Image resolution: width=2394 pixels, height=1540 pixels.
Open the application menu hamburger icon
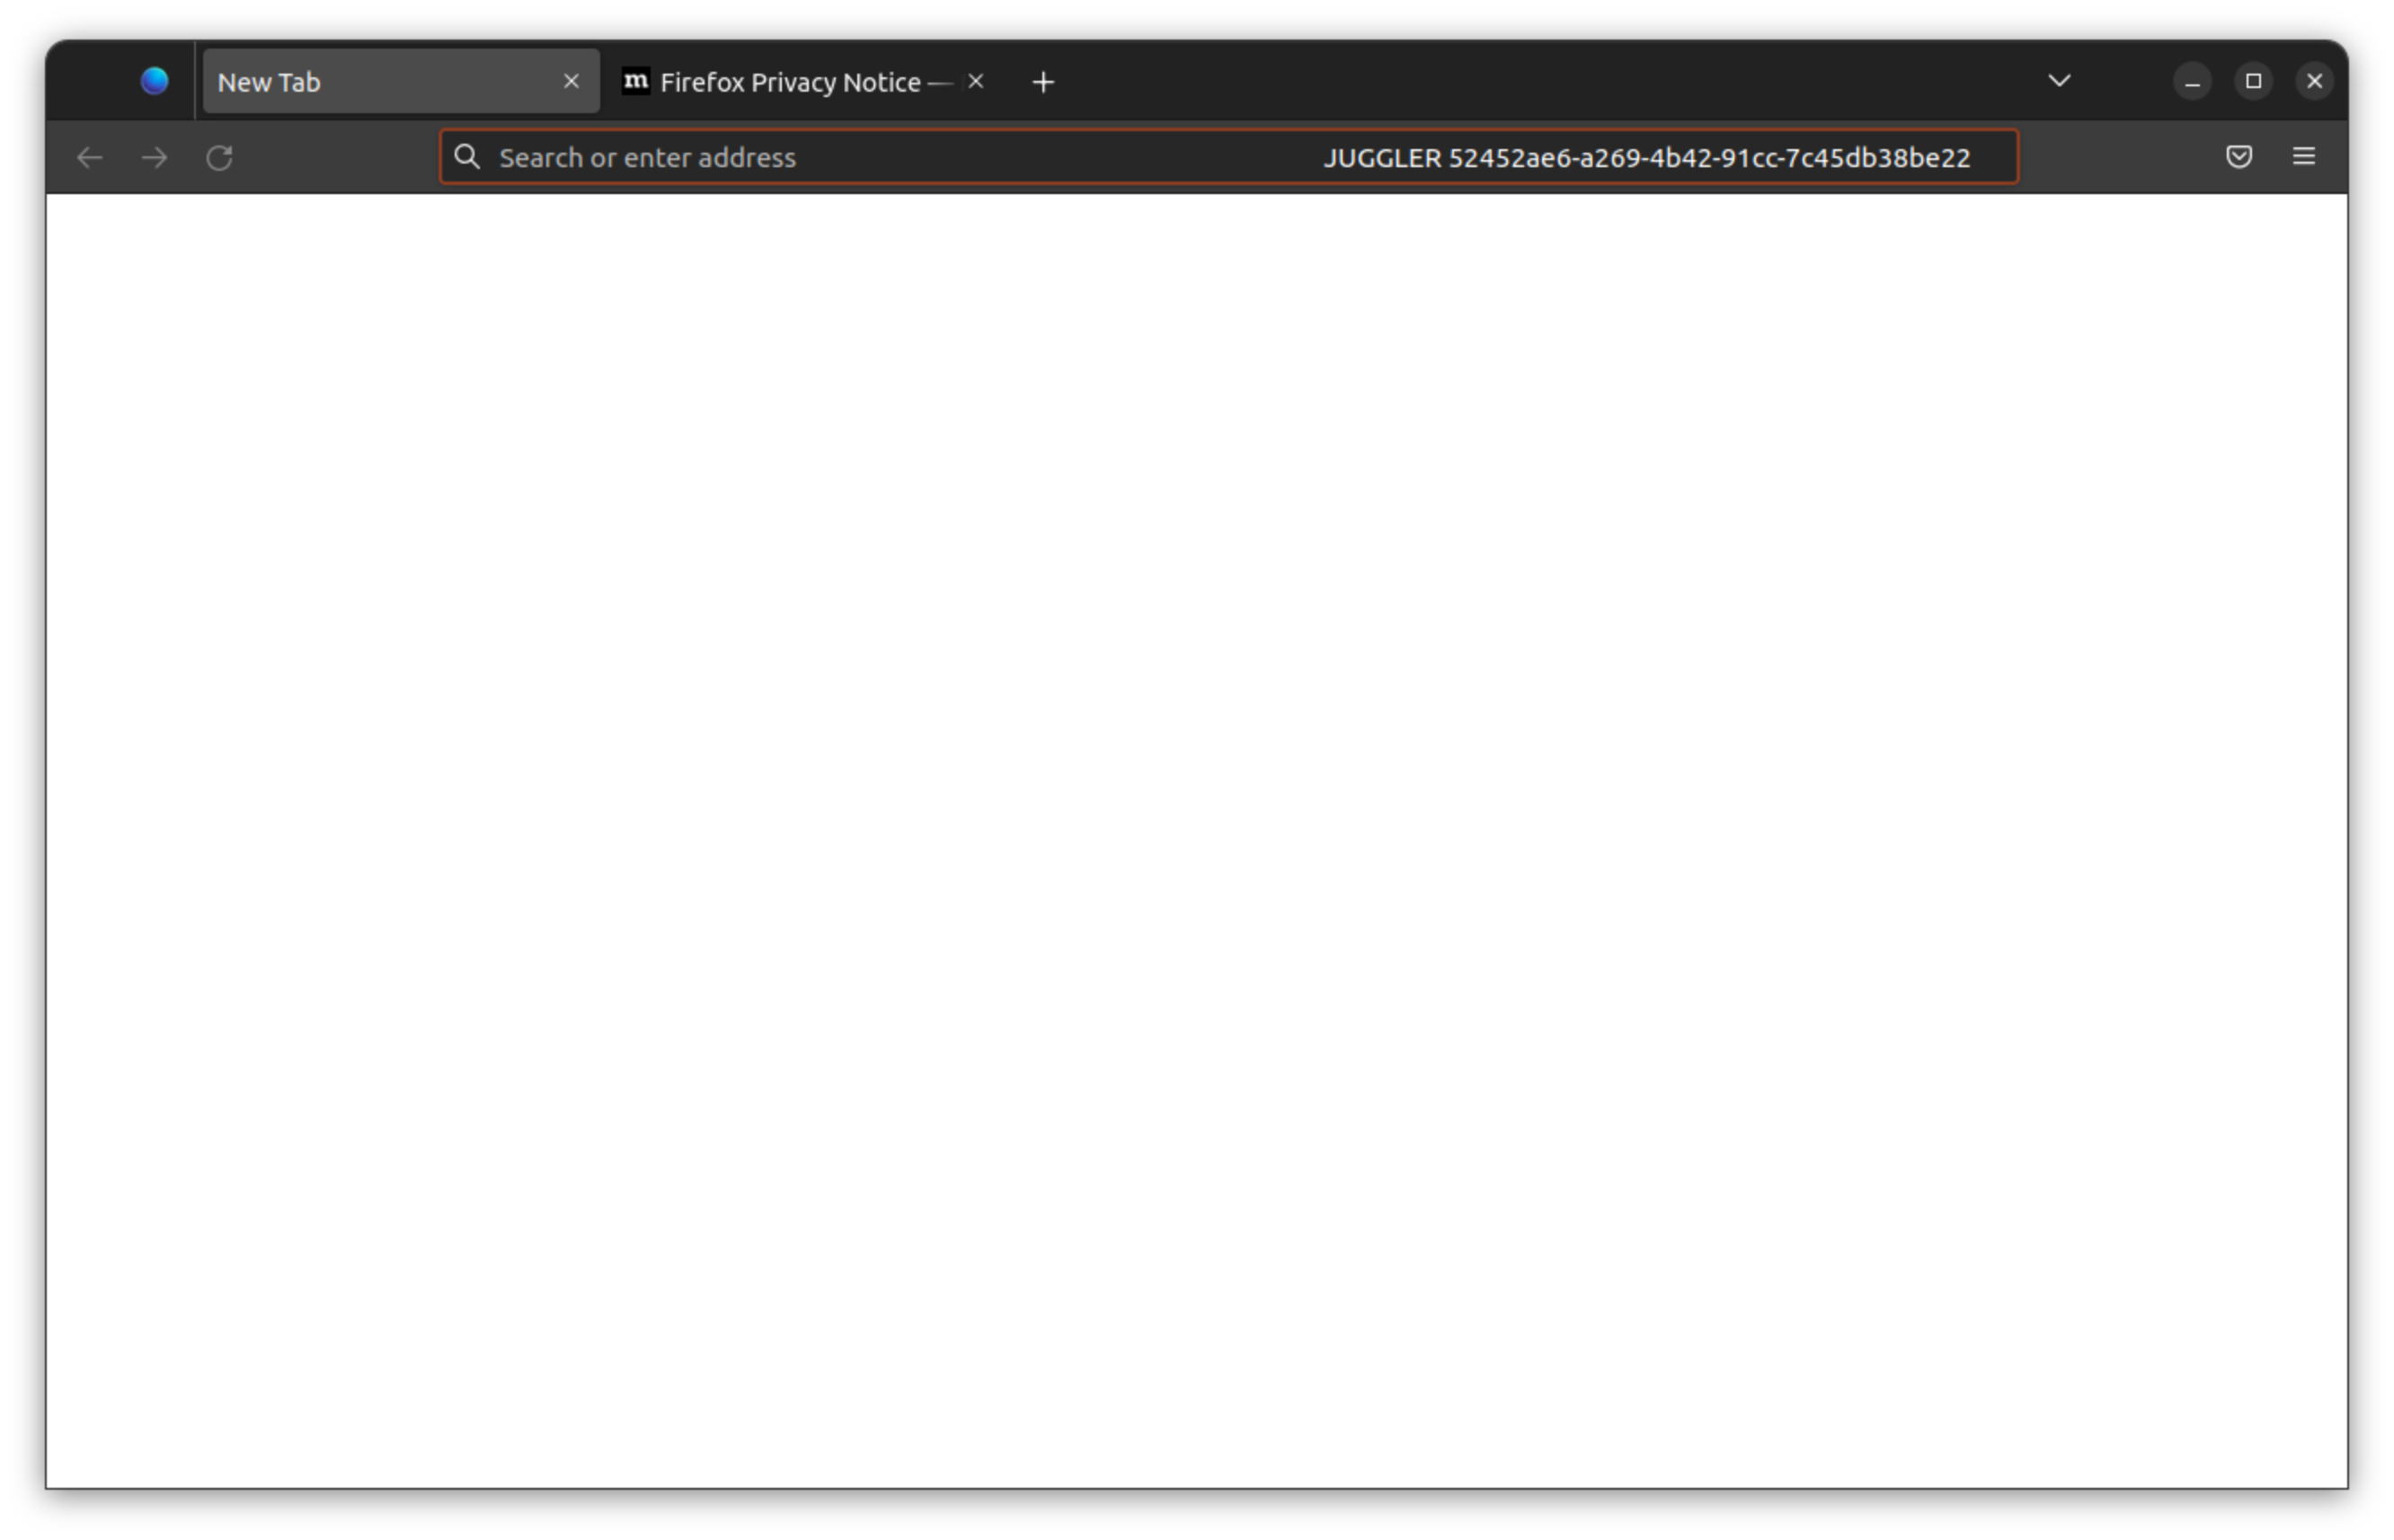point(2304,156)
